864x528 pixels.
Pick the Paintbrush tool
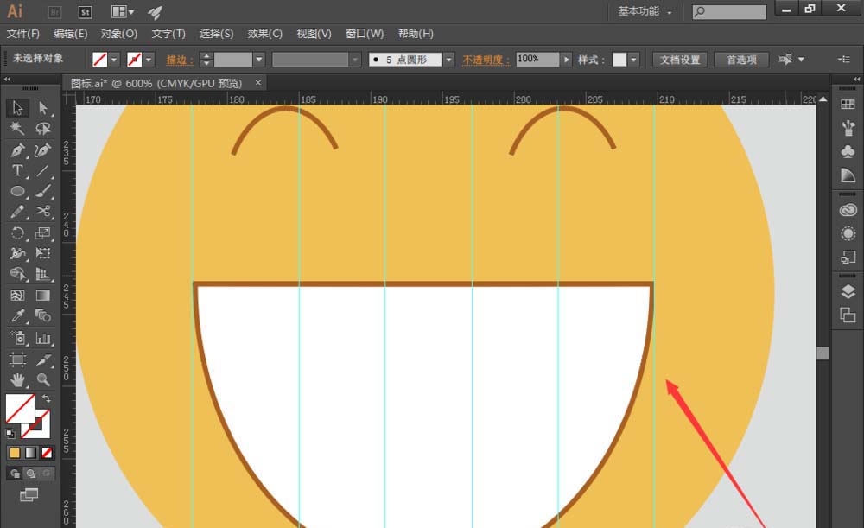coord(43,191)
